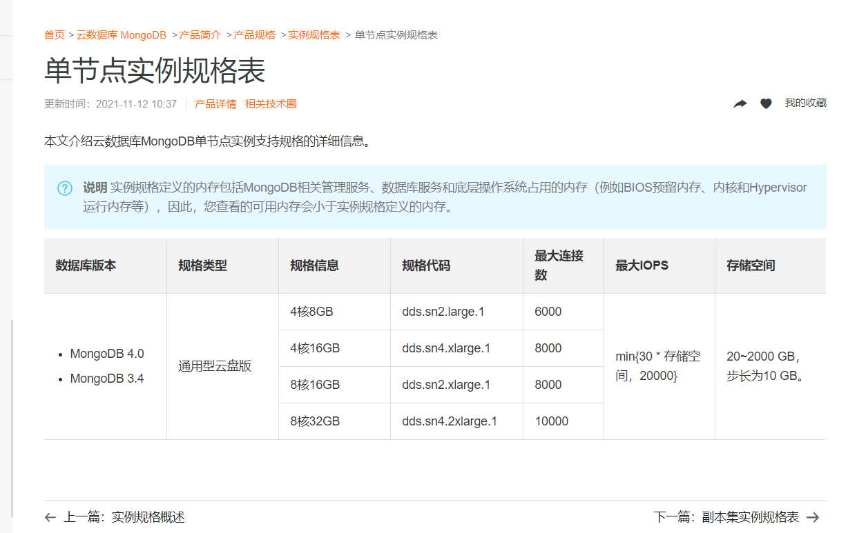Open 云数据库 MongoDB breadcrumb

[121, 34]
